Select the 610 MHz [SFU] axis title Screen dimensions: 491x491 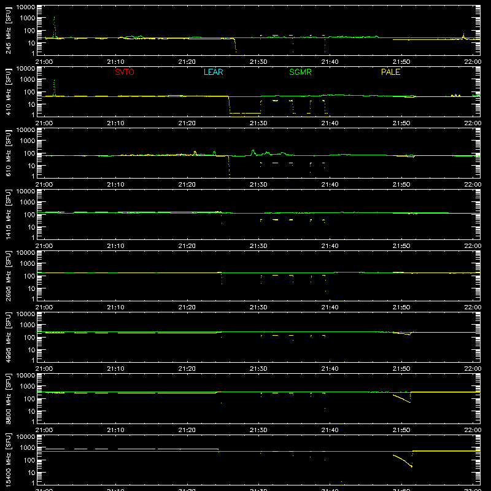point(9,153)
